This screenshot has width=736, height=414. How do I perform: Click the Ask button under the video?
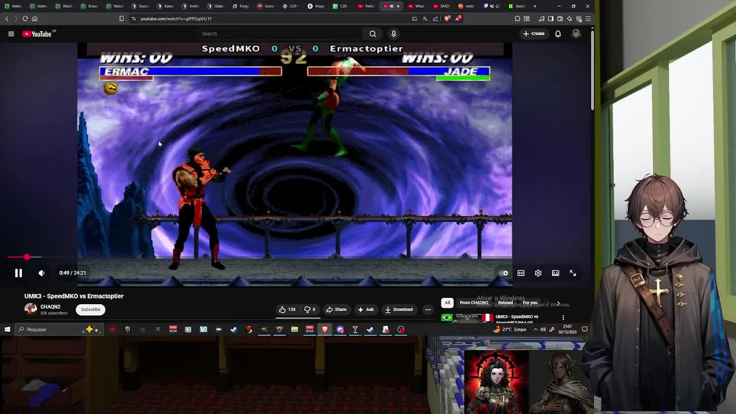point(366,309)
